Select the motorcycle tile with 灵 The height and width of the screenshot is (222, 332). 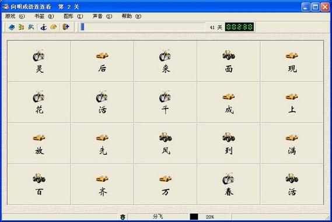click(39, 61)
